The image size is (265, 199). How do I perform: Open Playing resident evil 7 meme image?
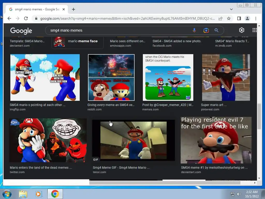[216, 140]
